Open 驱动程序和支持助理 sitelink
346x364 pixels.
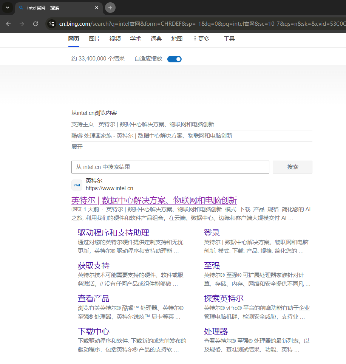tap(113, 233)
